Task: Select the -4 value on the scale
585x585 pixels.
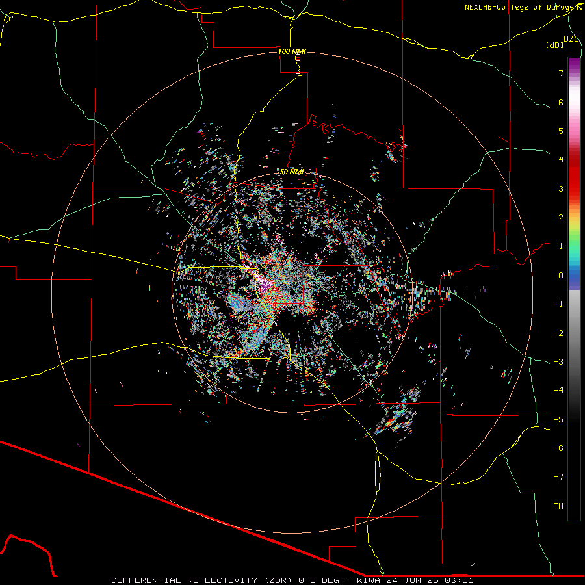Action: coord(558,391)
